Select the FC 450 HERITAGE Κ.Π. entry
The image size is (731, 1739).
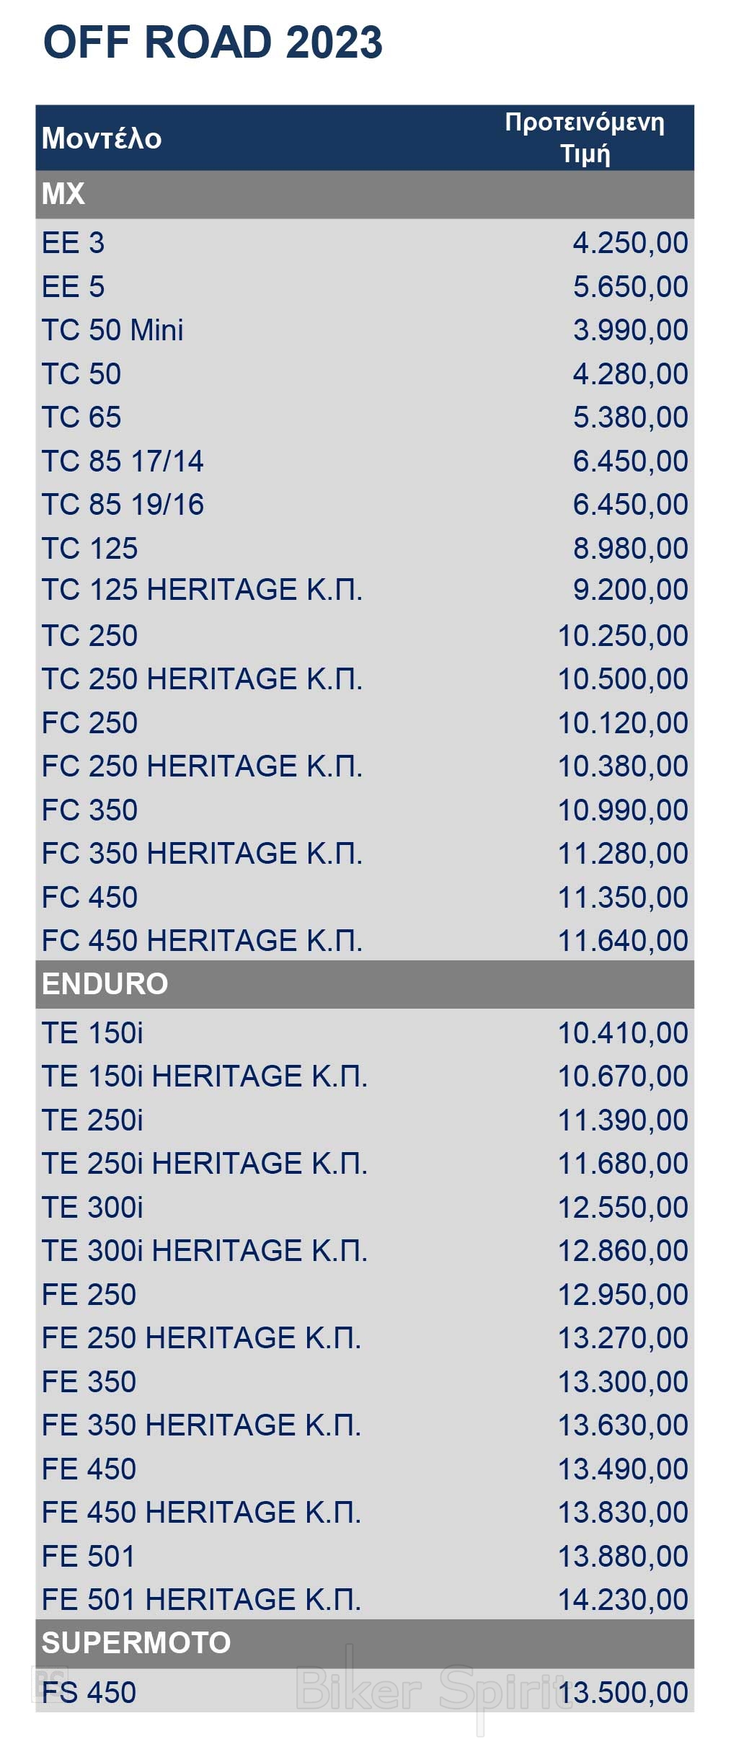tap(202, 941)
